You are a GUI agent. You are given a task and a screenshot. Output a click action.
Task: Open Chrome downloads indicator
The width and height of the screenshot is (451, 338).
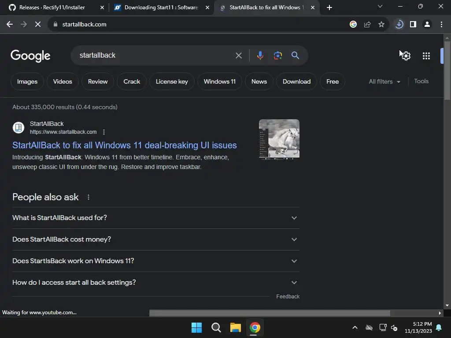point(399,25)
